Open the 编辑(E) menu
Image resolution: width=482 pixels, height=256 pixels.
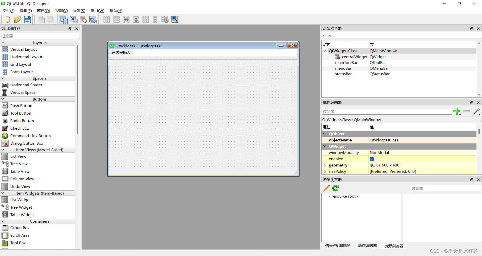[26, 11]
